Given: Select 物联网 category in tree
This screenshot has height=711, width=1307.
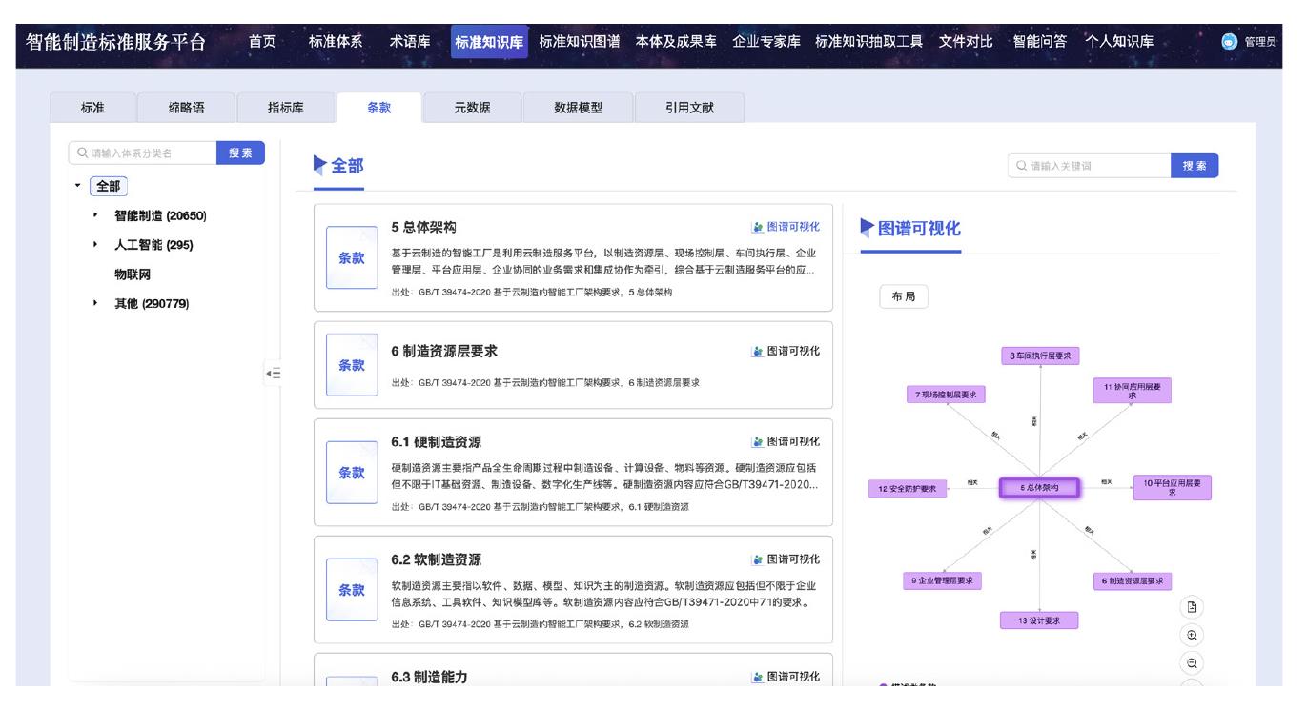Looking at the screenshot, I should tap(133, 274).
